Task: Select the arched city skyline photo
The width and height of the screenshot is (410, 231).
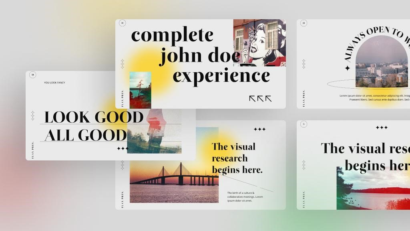Action: (382, 61)
